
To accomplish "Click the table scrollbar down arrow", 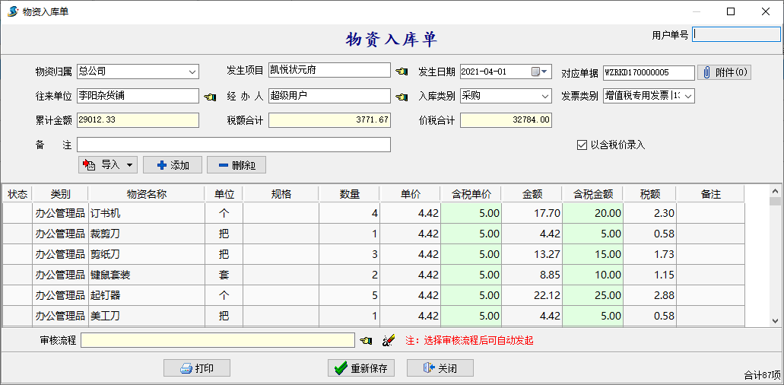I will 775,321.
